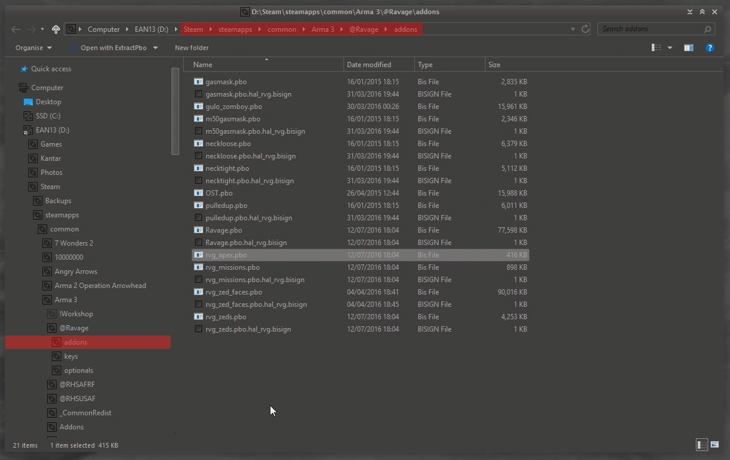Open the Help icon
730x460 pixels.
pyautogui.click(x=710, y=48)
